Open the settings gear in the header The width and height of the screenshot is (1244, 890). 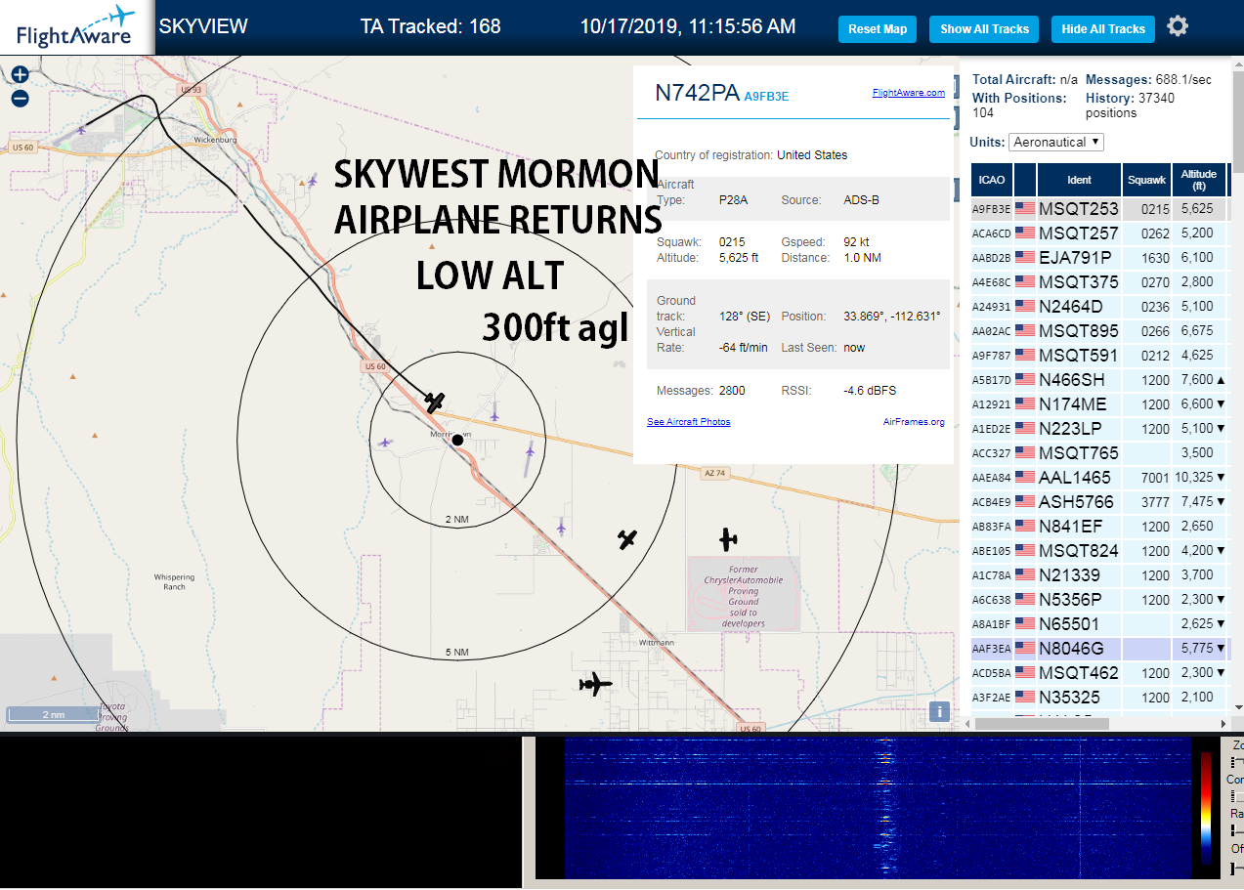point(1178,26)
